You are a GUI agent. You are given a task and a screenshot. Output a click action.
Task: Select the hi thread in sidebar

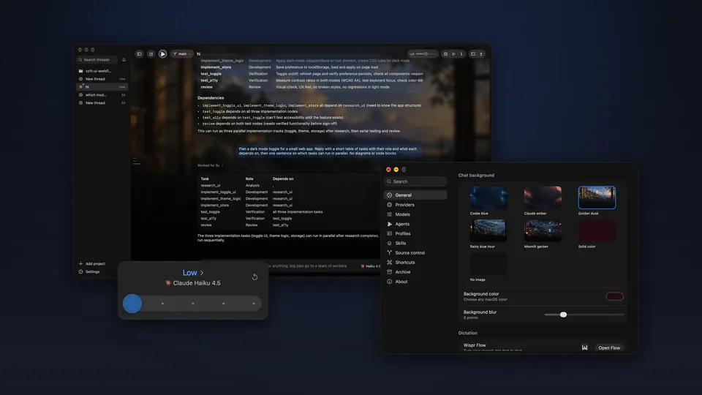[102, 87]
